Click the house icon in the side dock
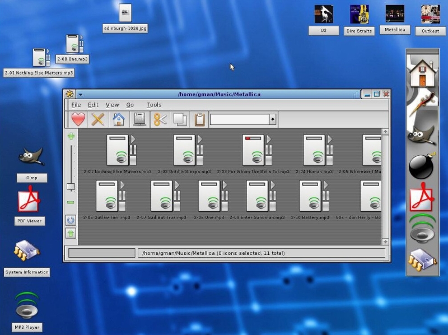Screen dimensions: 448x335 (423, 73)
